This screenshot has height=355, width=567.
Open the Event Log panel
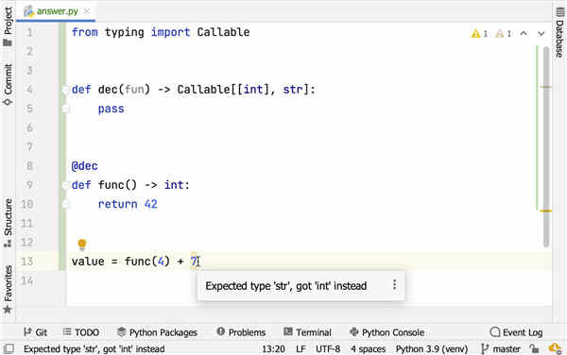tap(516, 332)
